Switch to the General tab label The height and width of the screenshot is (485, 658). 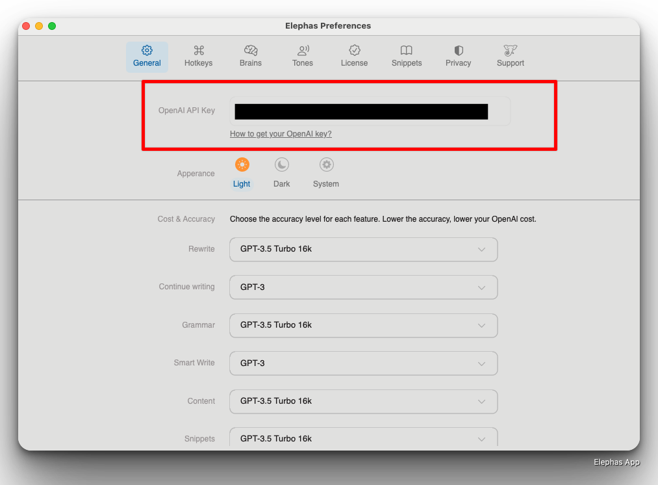[147, 63]
